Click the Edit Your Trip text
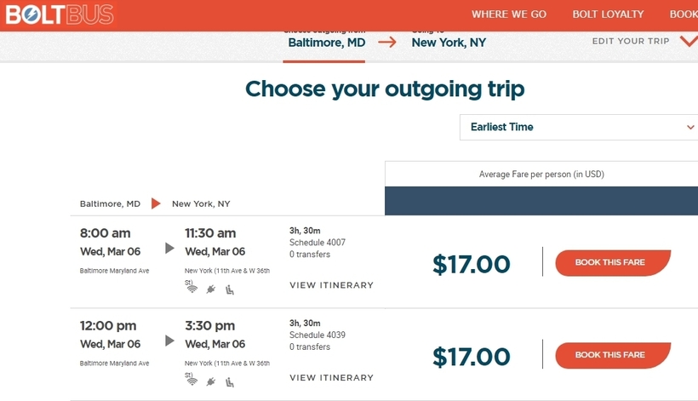This screenshot has width=698, height=401. click(631, 41)
